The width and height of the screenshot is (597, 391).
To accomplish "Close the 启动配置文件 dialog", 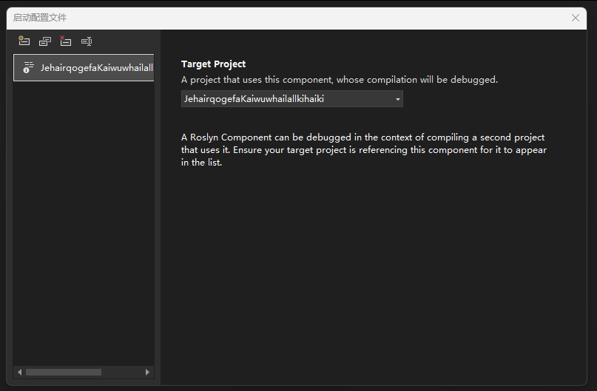I will coord(576,18).
